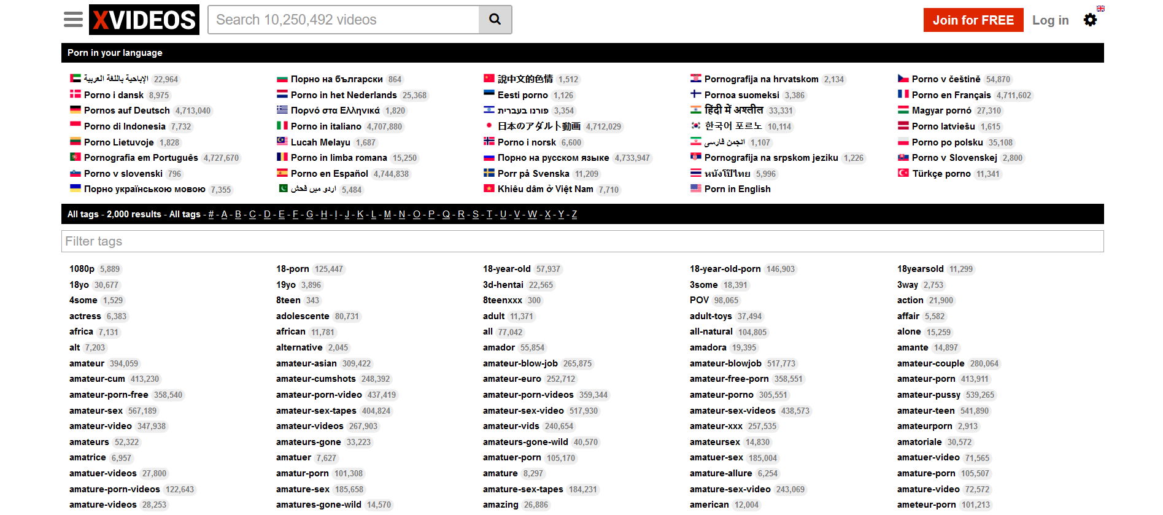
Task: Jump to tags starting with S
Action: click(476, 214)
